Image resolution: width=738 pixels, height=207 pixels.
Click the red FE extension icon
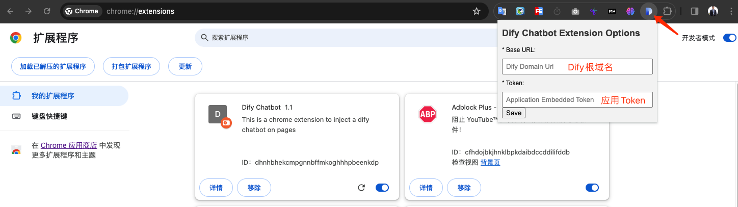pyautogui.click(x=539, y=11)
